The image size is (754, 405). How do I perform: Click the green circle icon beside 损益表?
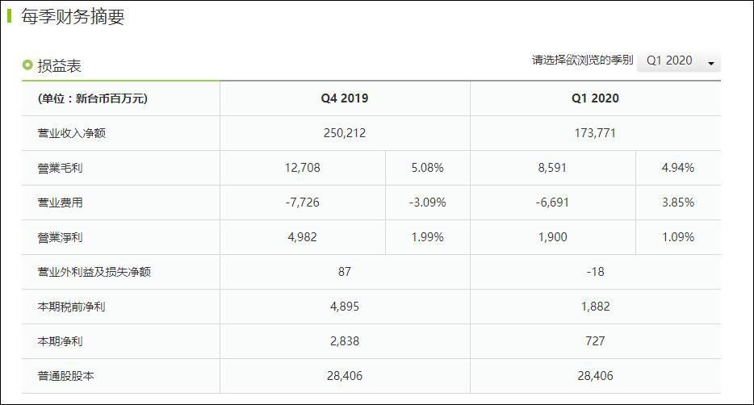click(x=27, y=65)
